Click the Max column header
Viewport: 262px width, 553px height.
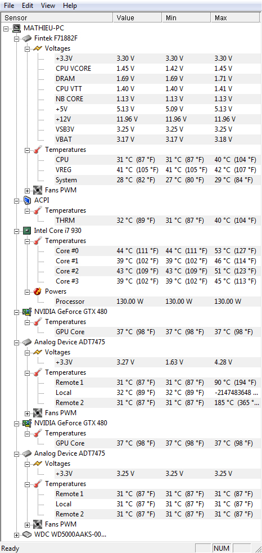click(236, 17)
